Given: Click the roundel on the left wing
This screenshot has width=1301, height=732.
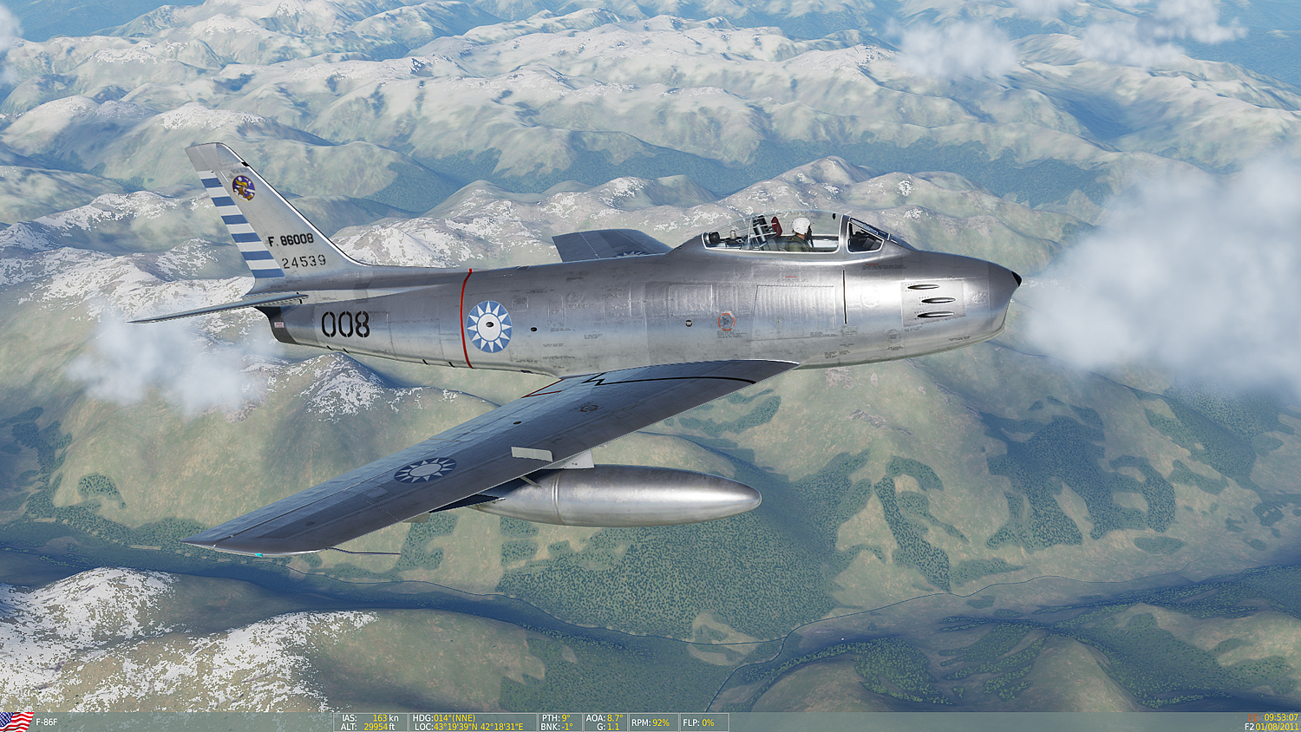Looking at the screenshot, I should (x=425, y=469).
